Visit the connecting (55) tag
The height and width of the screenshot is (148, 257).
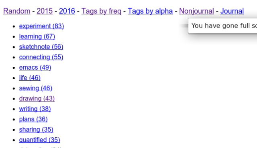pos(41,57)
